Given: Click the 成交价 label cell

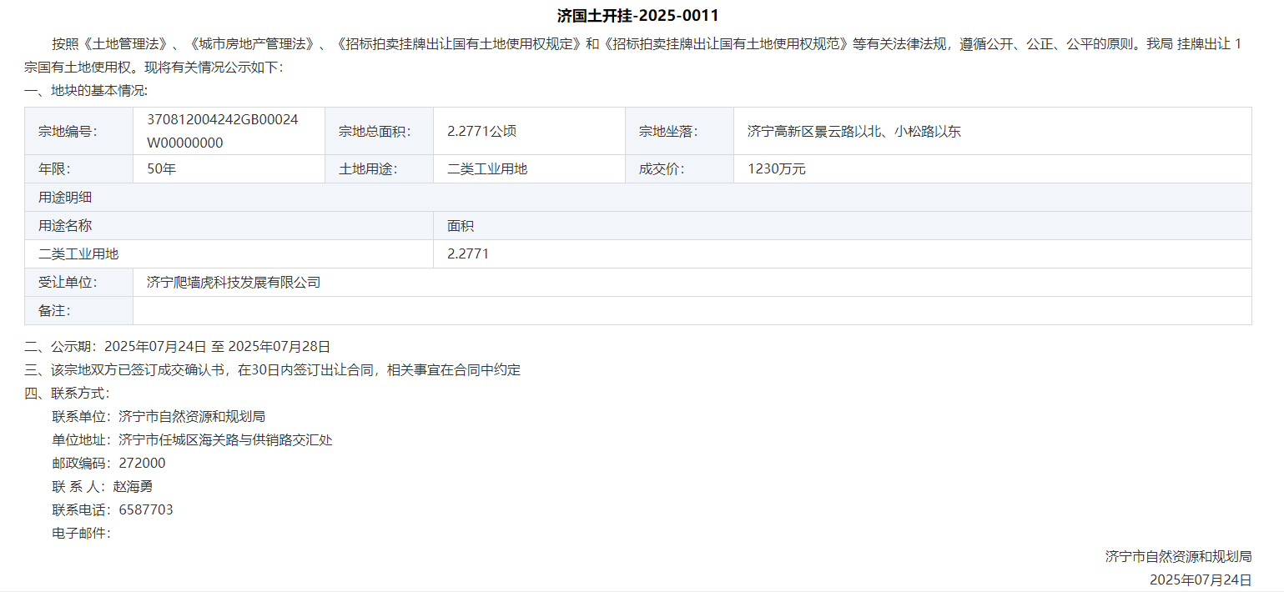Looking at the screenshot, I should click(x=680, y=169).
